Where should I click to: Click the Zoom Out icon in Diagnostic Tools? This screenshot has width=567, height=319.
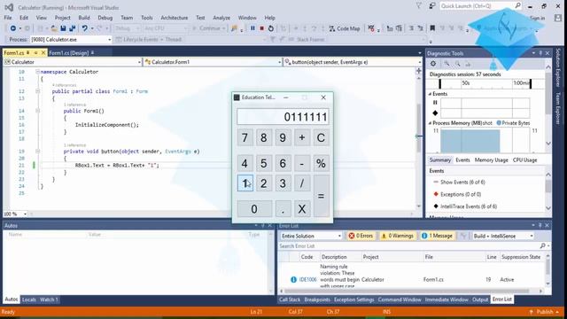click(457, 64)
